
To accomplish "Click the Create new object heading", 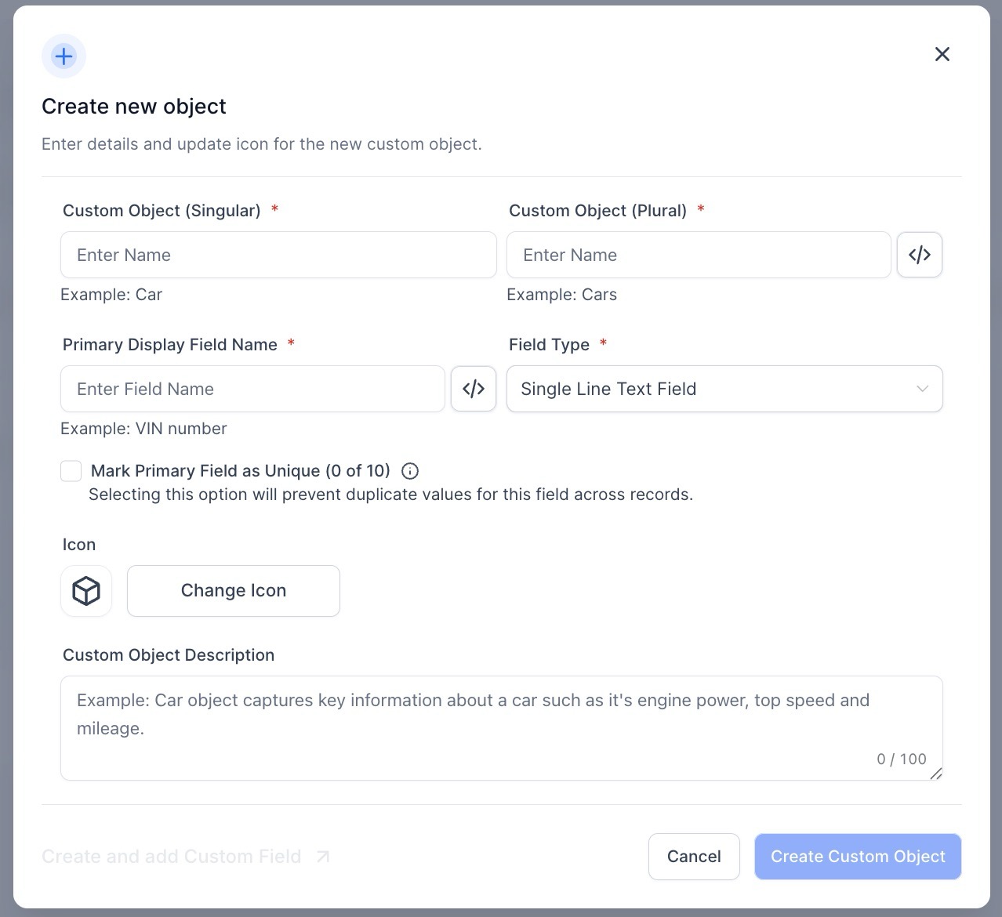I will (134, 106).
